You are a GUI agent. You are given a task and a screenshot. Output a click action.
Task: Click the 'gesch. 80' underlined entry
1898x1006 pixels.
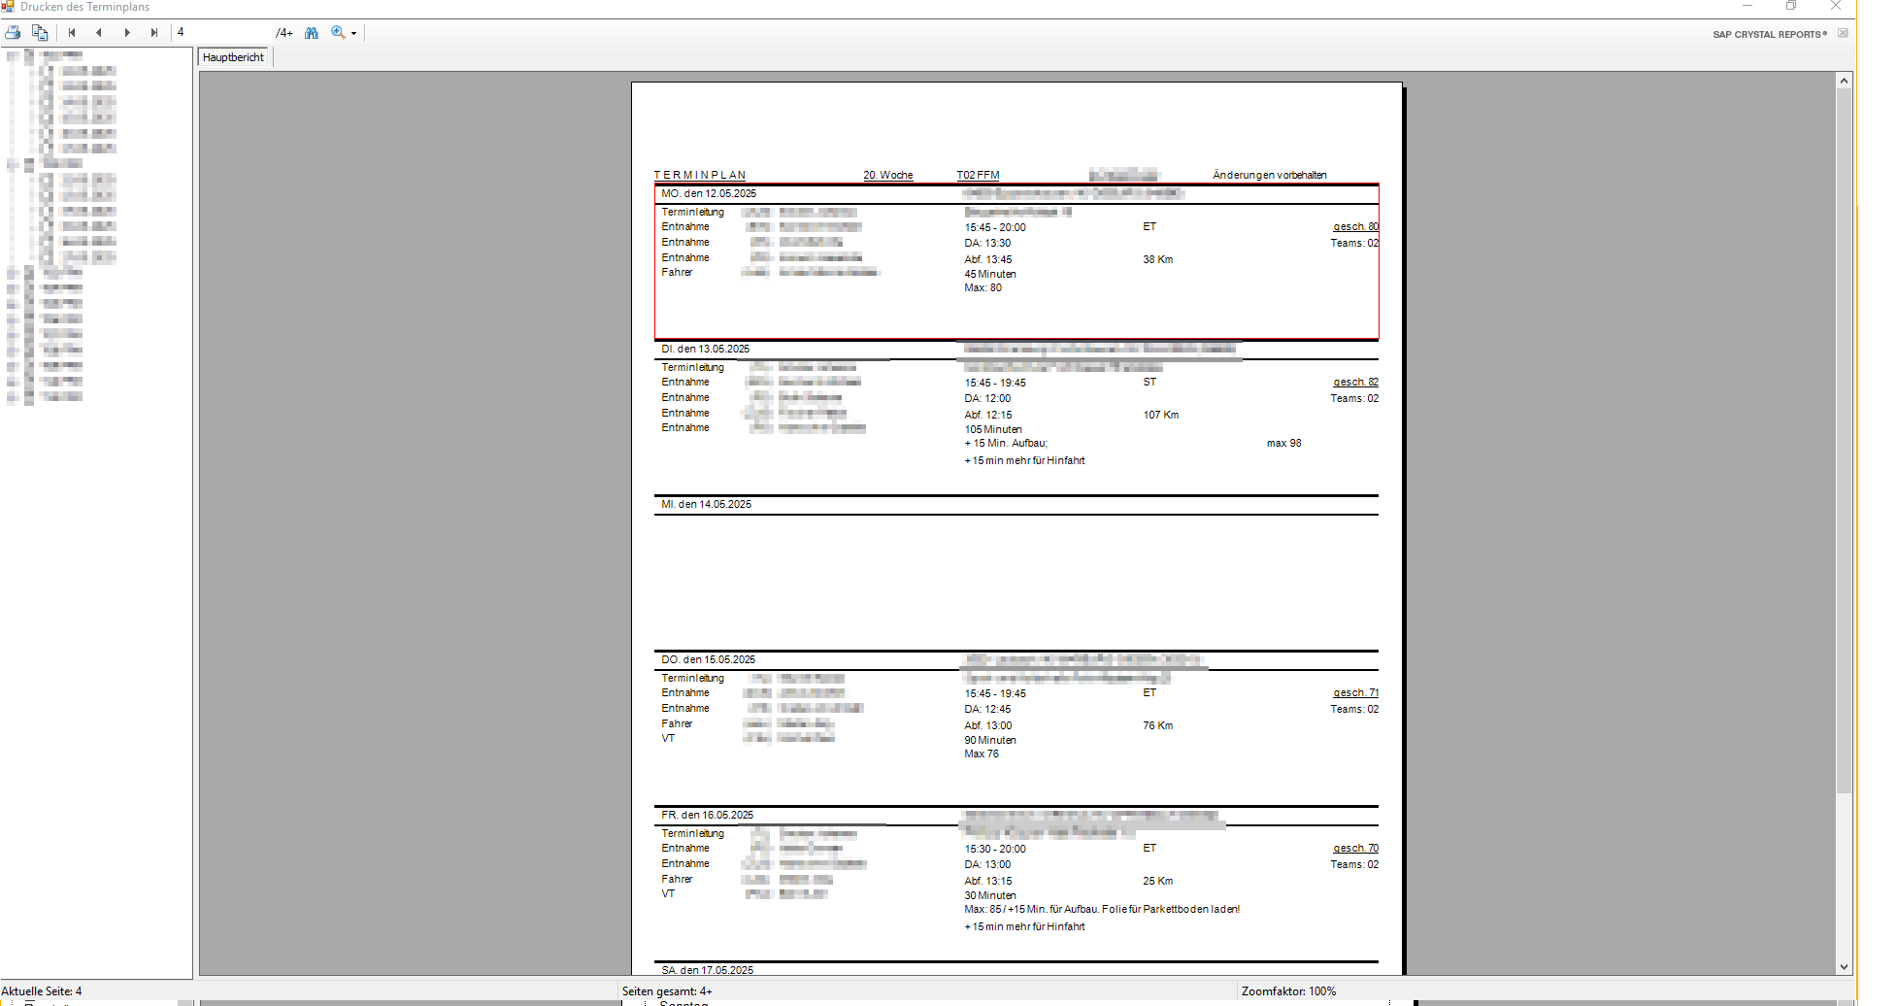1355,227
